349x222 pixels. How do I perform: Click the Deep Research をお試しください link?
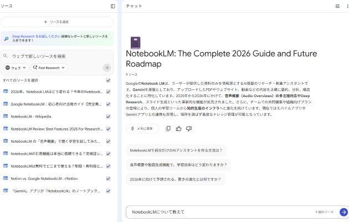(x=30, y=36)
